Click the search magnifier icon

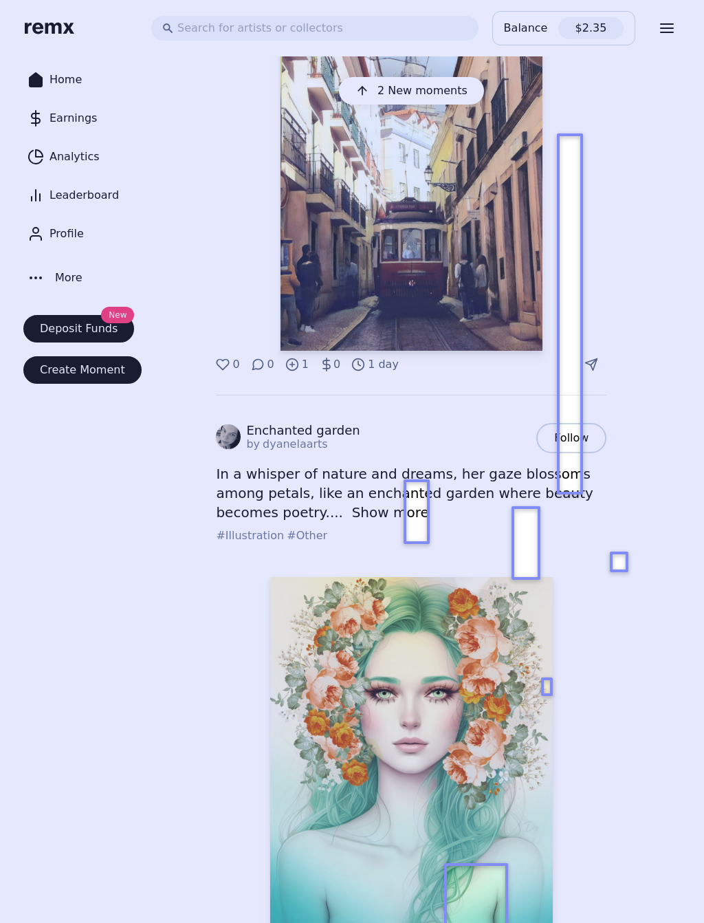pyautogui.click(x=167, y=28)
